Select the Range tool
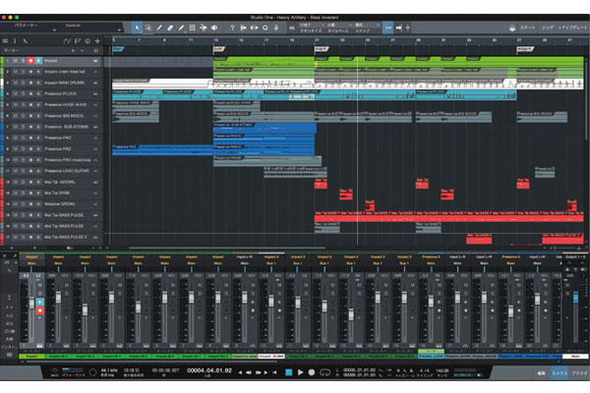 (x=148, y=28)
